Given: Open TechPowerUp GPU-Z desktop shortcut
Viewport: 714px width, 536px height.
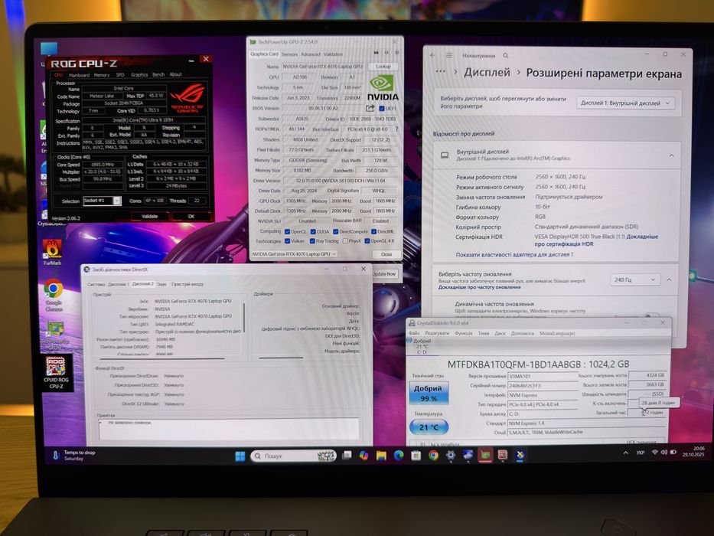Looking at the screenshot, I should pyautogui.click(x=54, y=335).
